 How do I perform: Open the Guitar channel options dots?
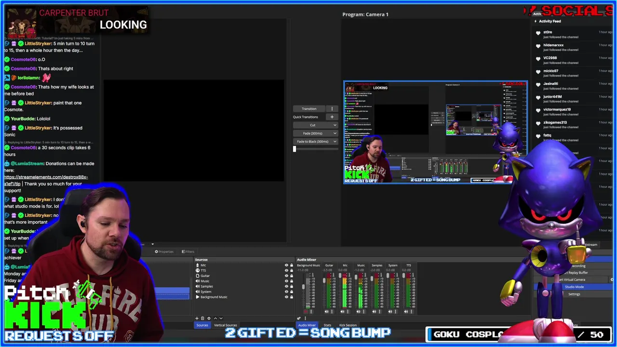point(332,312)
